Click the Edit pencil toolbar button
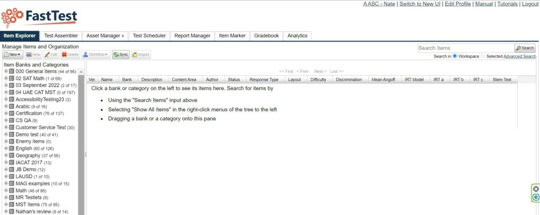 tap(51, 54)
